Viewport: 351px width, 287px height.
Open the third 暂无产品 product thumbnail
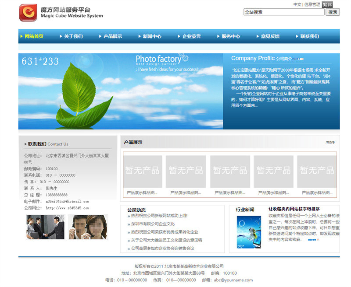(x=230, y=171)
